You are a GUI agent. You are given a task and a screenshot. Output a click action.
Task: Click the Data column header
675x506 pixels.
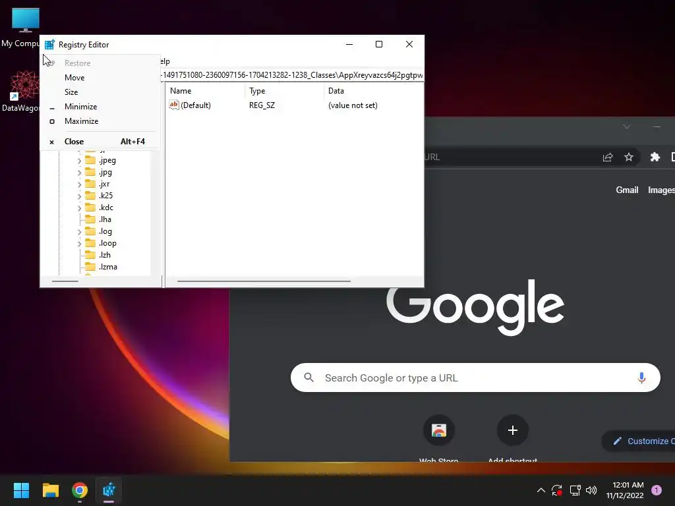[374, 91]
